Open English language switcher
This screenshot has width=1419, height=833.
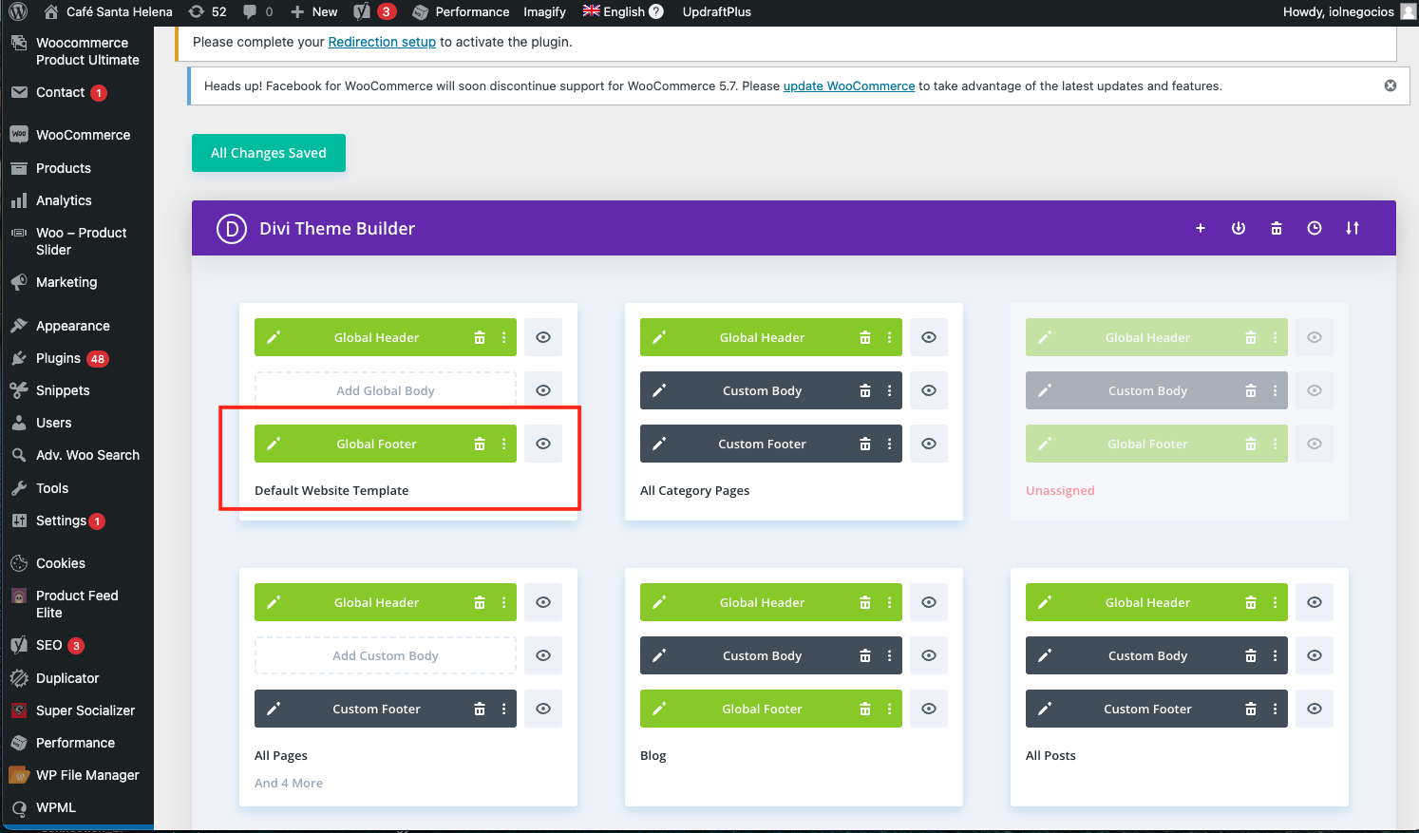(623, 11)
